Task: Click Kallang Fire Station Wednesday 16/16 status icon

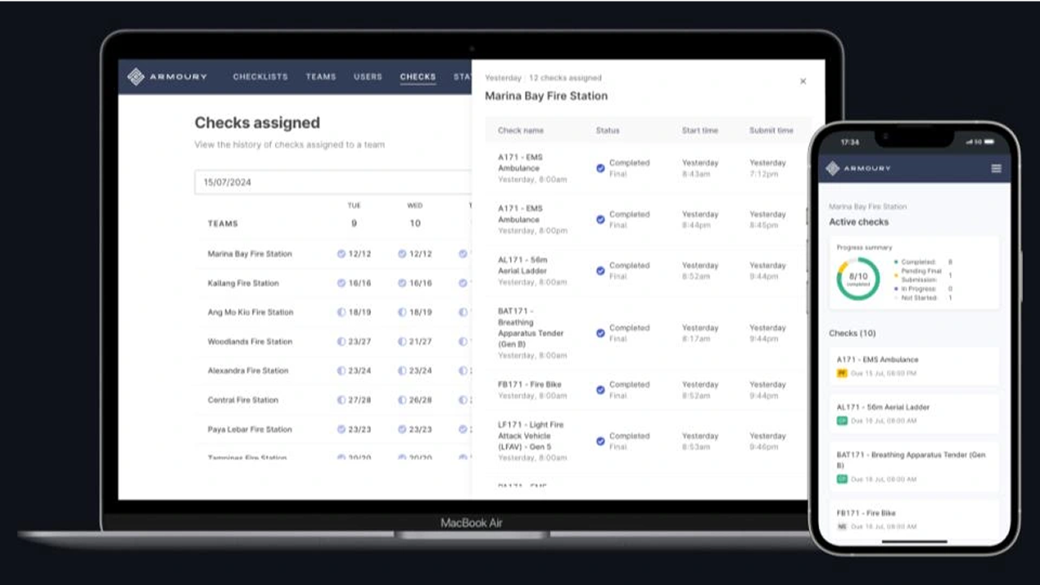Action: pyautogui.click(x=402, y=283)
